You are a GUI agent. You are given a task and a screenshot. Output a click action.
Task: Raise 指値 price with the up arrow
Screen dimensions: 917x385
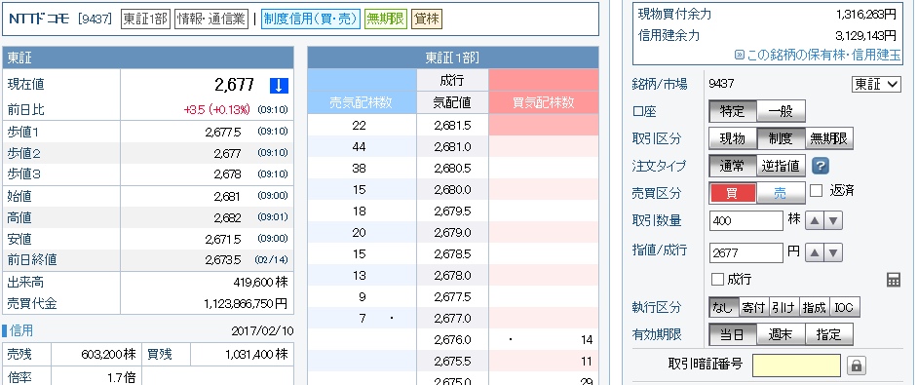pyautogui.click(x=814, y=252)
